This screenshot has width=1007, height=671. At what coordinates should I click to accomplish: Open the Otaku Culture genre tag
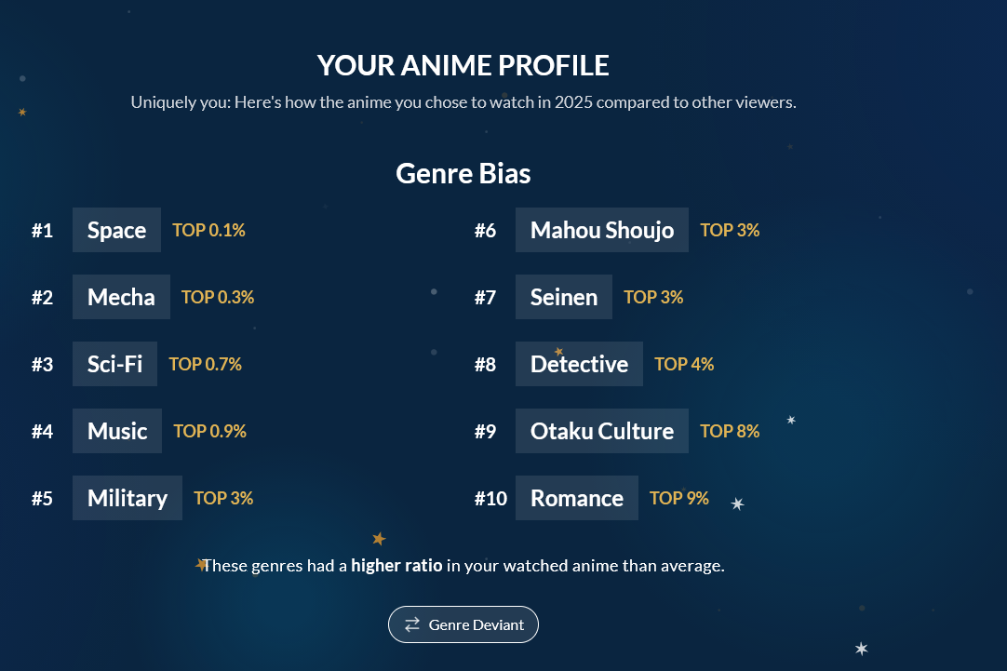[601, 431]
